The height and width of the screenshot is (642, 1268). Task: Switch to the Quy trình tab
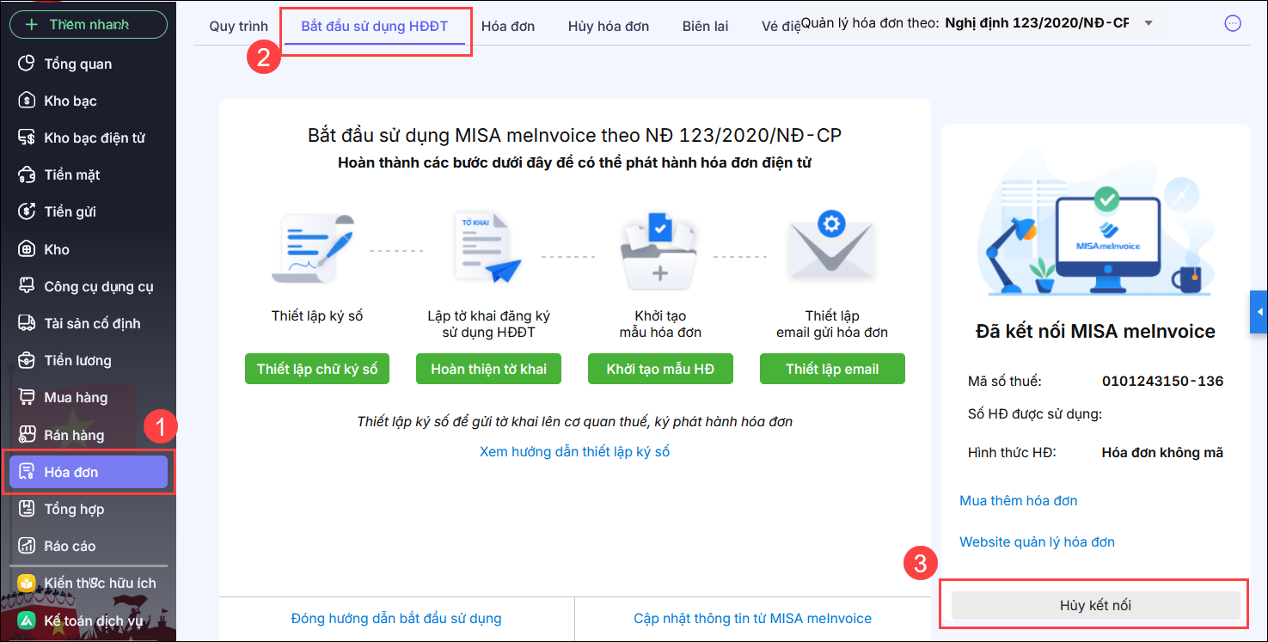coord(239,26)
